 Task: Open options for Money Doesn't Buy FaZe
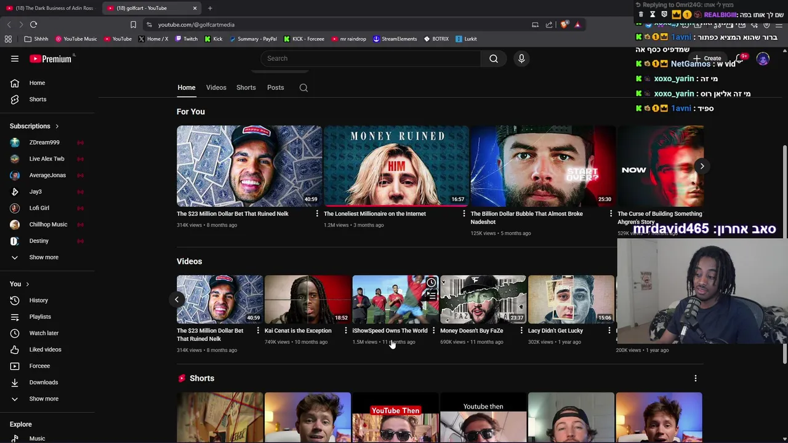[x=521, y=330]
